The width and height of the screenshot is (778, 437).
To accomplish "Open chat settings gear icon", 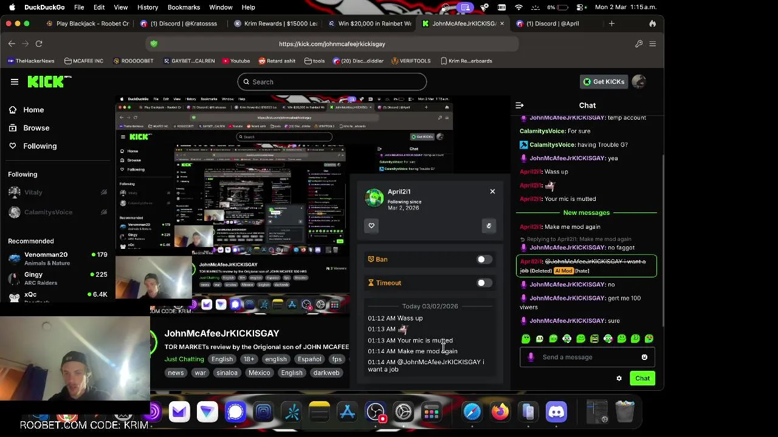I will [619, 378].
